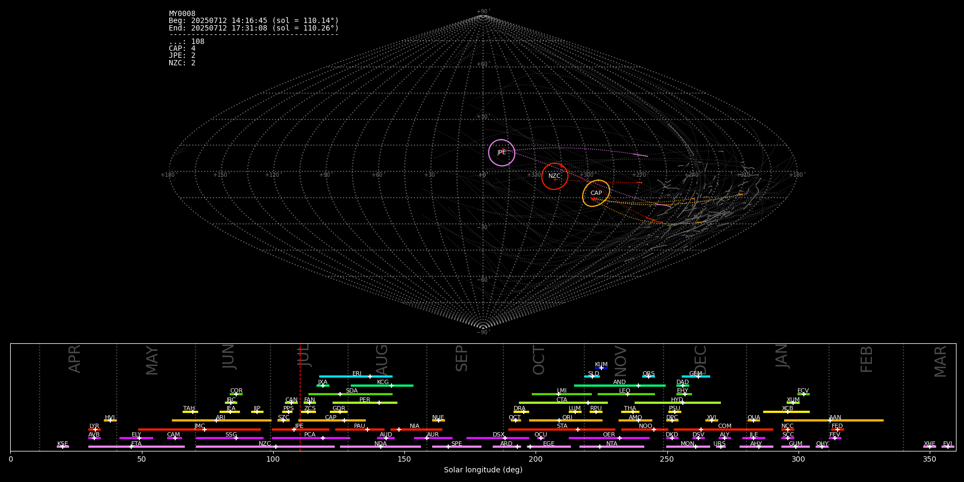
Task: Click the KUM shower label in timeline
Action: tap(601, 365)
